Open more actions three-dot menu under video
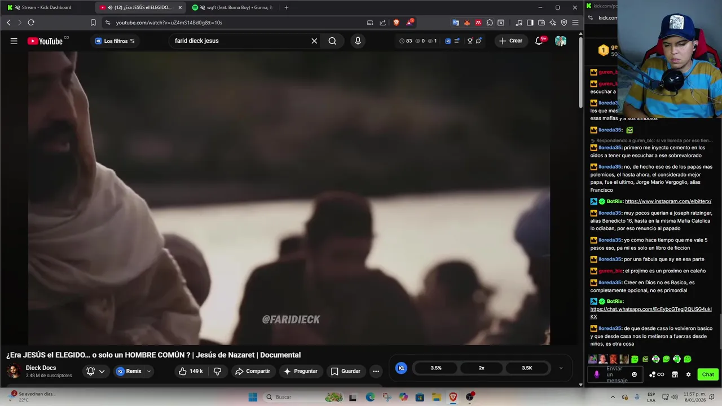Screen dimensions: 722x406 (376, 371)
